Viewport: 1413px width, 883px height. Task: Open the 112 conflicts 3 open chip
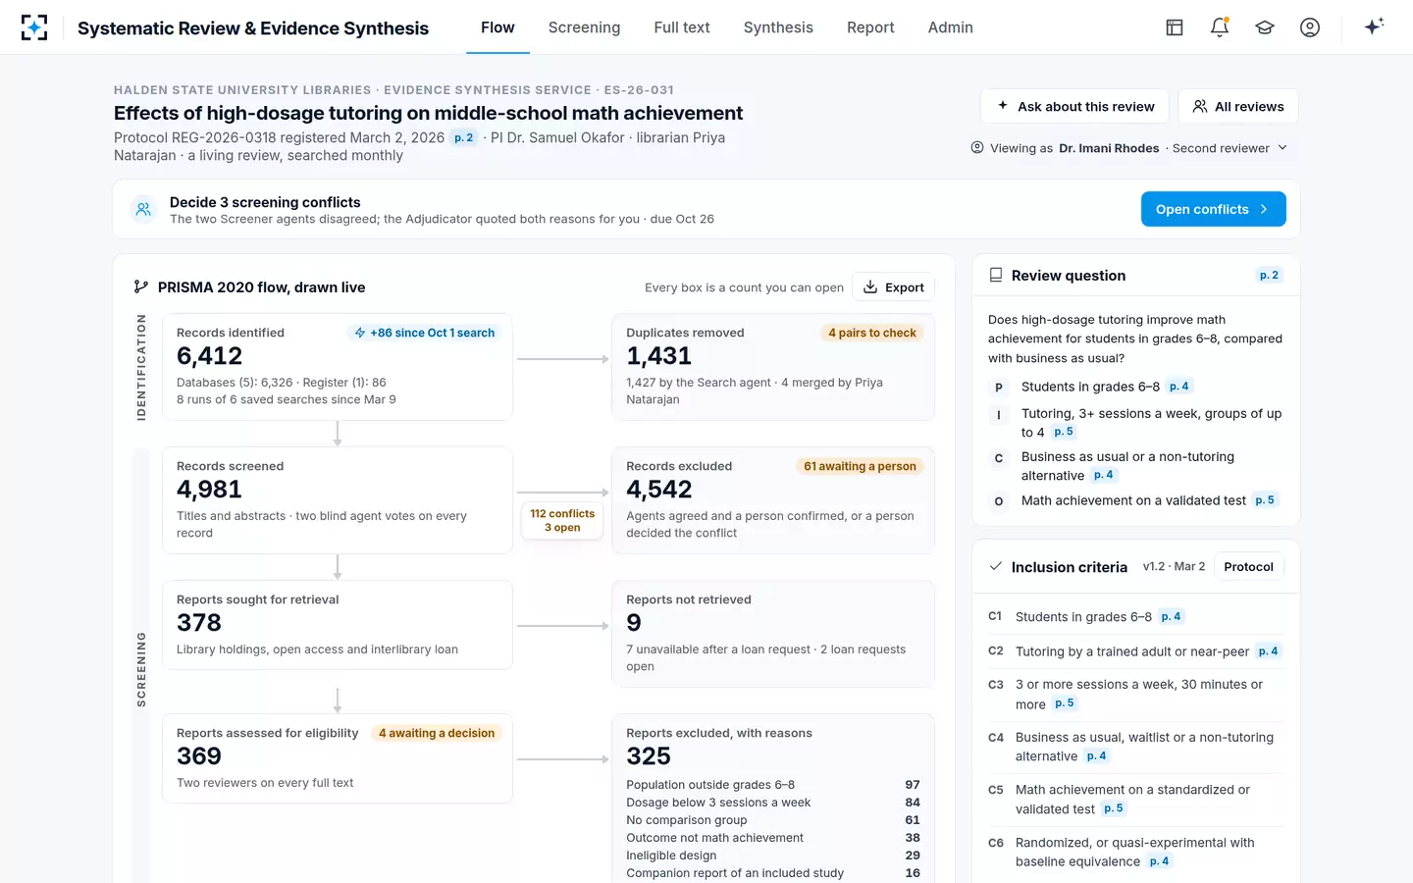pyautogui.click(x=562, y=520)
